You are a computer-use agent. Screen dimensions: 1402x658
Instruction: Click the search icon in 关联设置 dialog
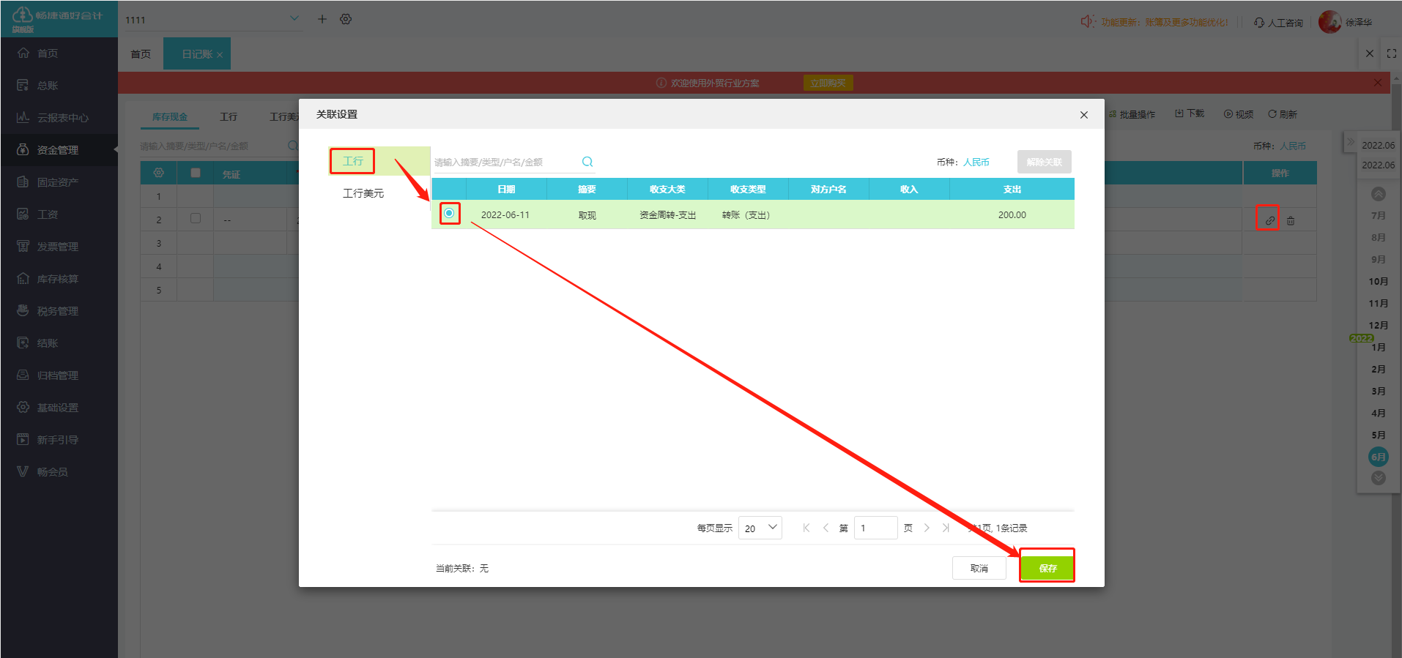point(587,162)
